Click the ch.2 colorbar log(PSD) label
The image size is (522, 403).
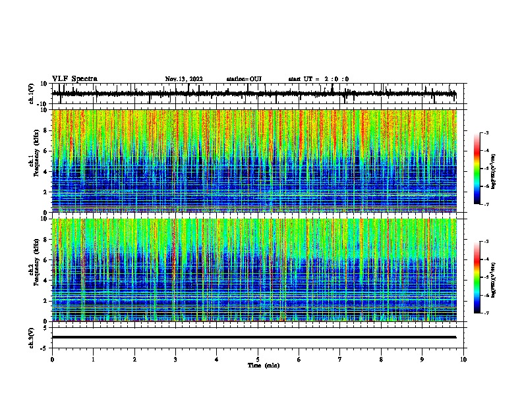(x=494, y=281)
